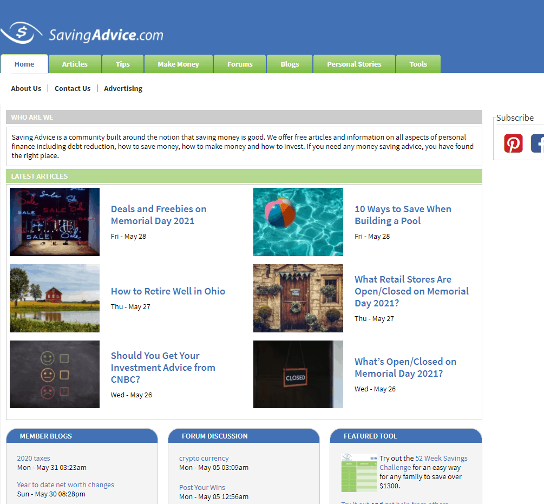Click the Subscribe label
This screenshot has height=504, width=544.
point(515,118)
